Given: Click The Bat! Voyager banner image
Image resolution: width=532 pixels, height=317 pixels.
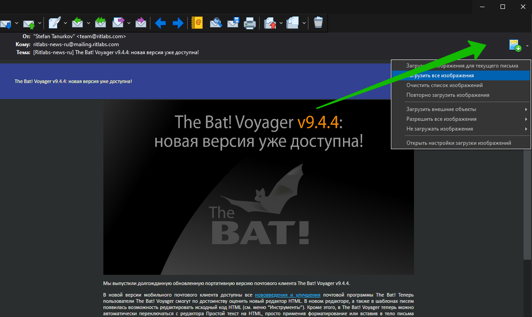Looking at the screenshot, I should (x=259, y=187).
